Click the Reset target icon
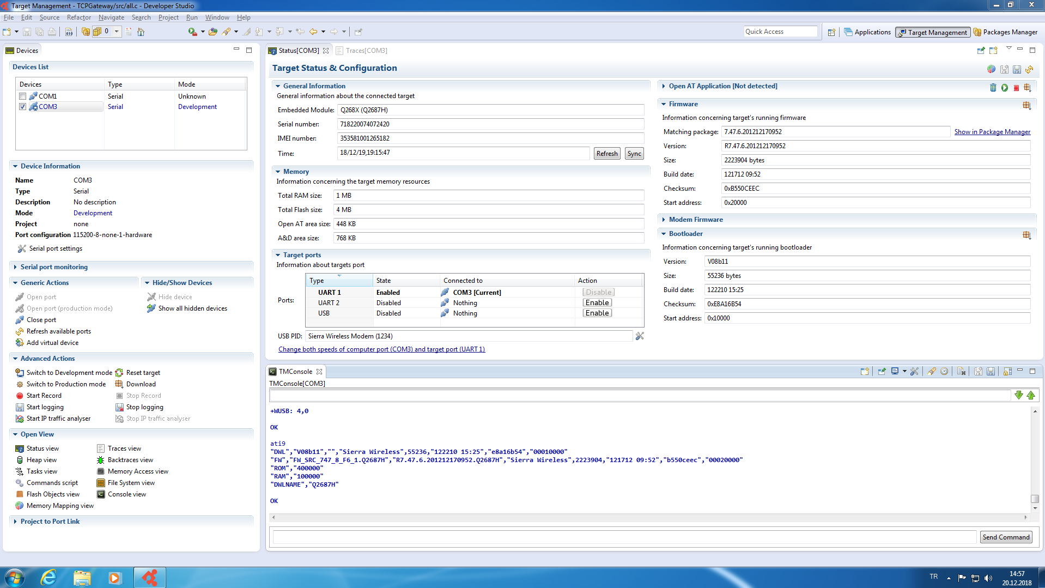This screenshot has height=588, width=1045. point(119,373)
